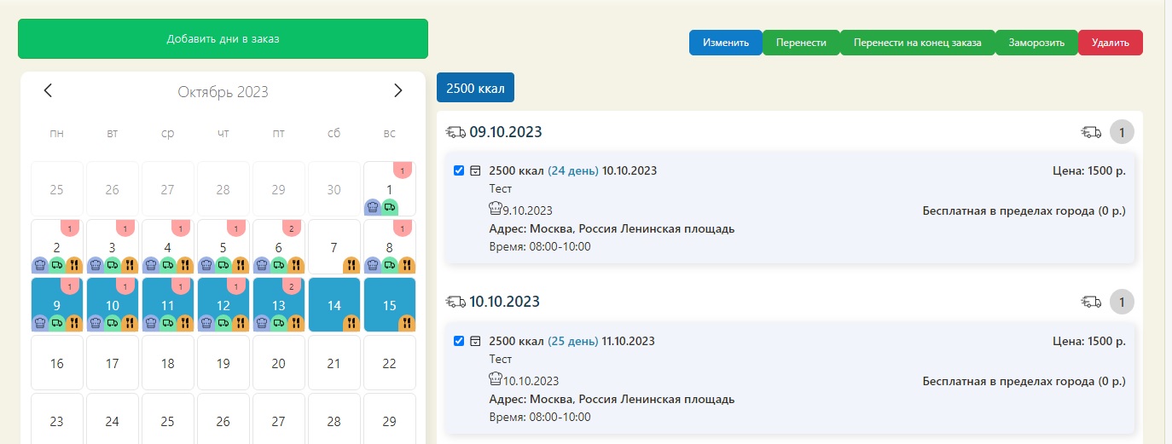Click the chef hat icon on October 2

point(40,264)
